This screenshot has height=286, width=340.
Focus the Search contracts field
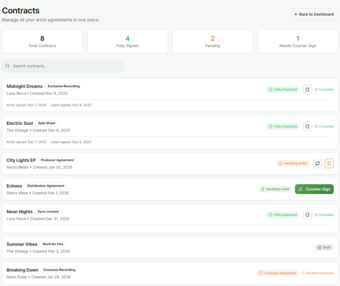click(x=67, y=66)
